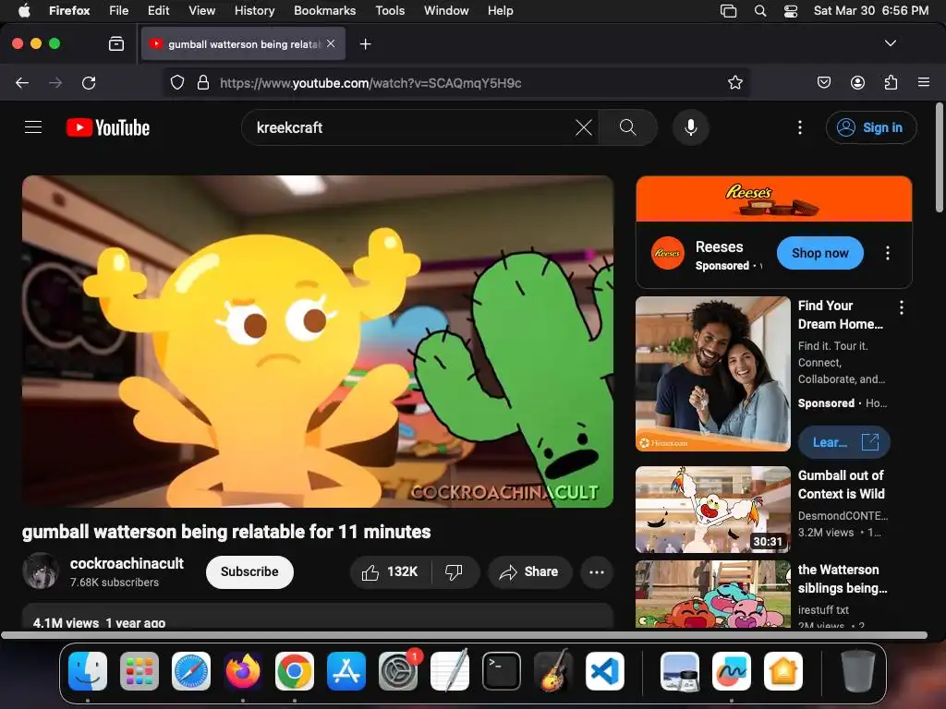Share the gumball watterson video
This screenshot has width=946, height=709.
[529, 571]
